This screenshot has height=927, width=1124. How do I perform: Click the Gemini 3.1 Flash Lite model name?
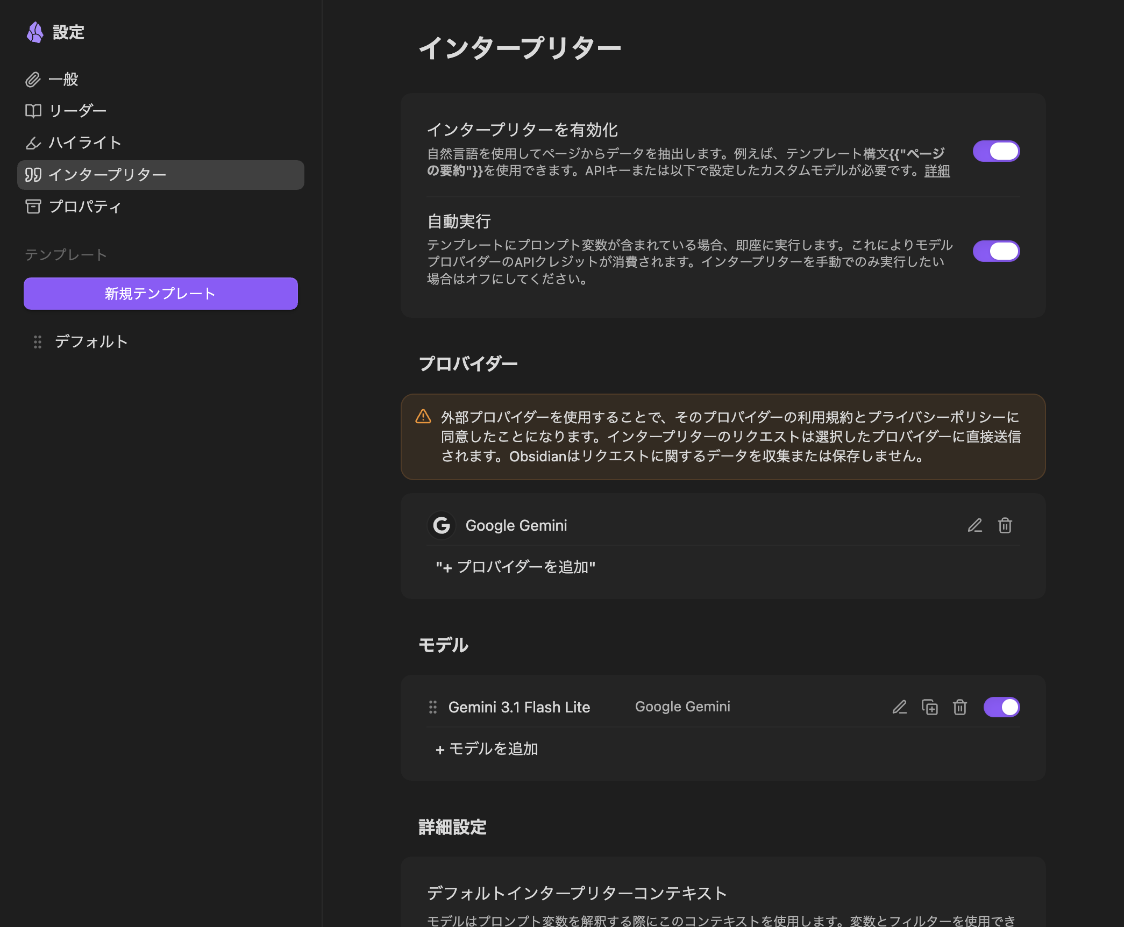(520, 707)
